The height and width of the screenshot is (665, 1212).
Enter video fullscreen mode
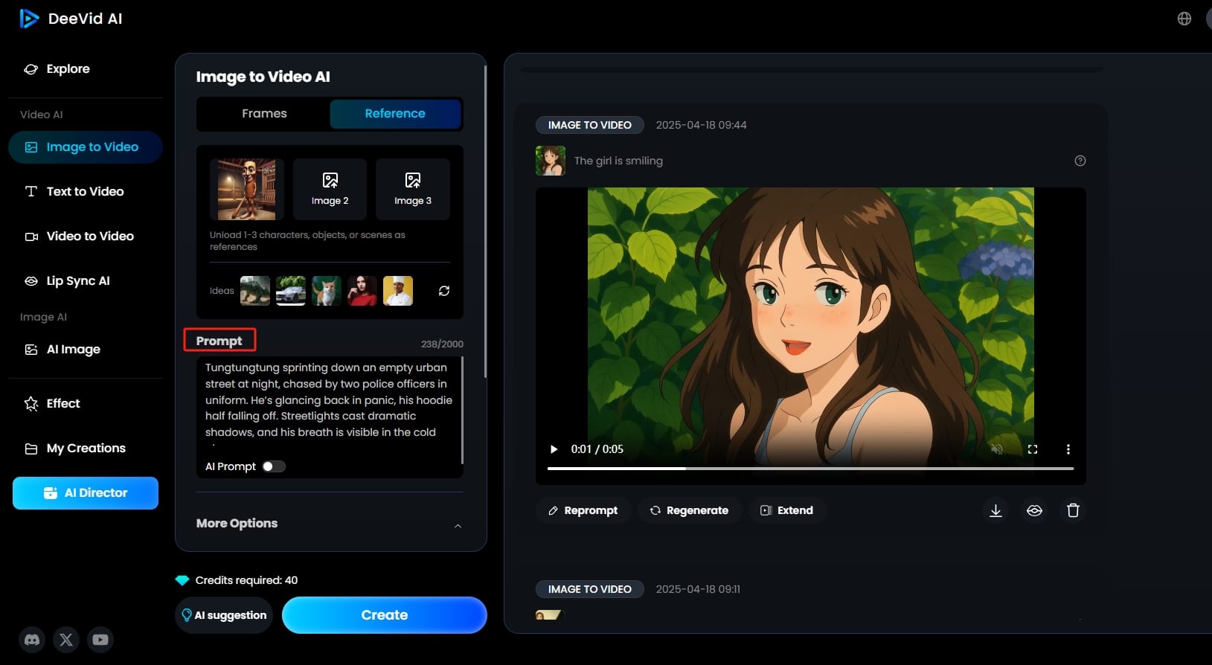(1033, 449)
